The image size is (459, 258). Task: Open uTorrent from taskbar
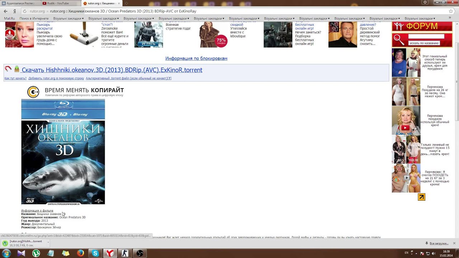click(x=36, y=253)
